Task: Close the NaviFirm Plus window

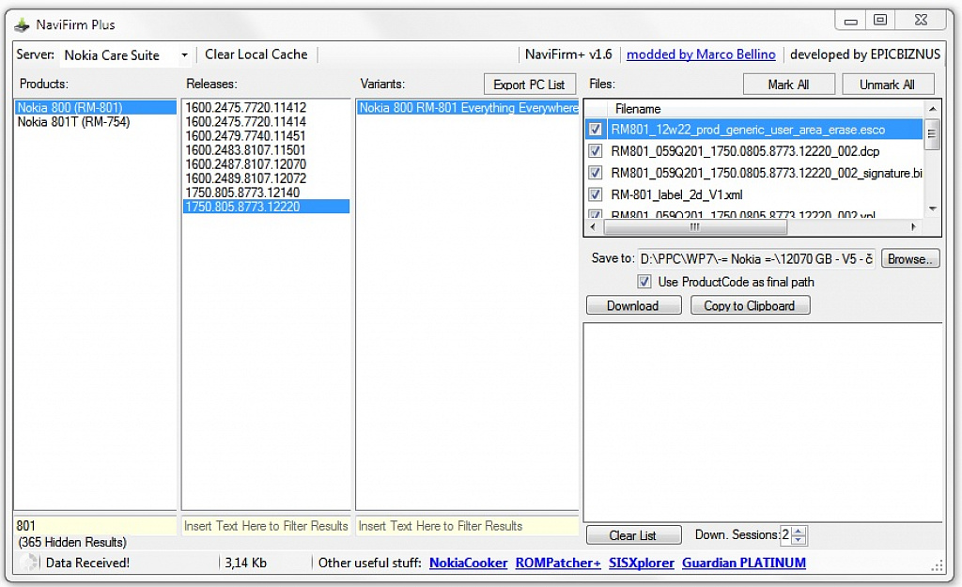Action: click(921, 21)
